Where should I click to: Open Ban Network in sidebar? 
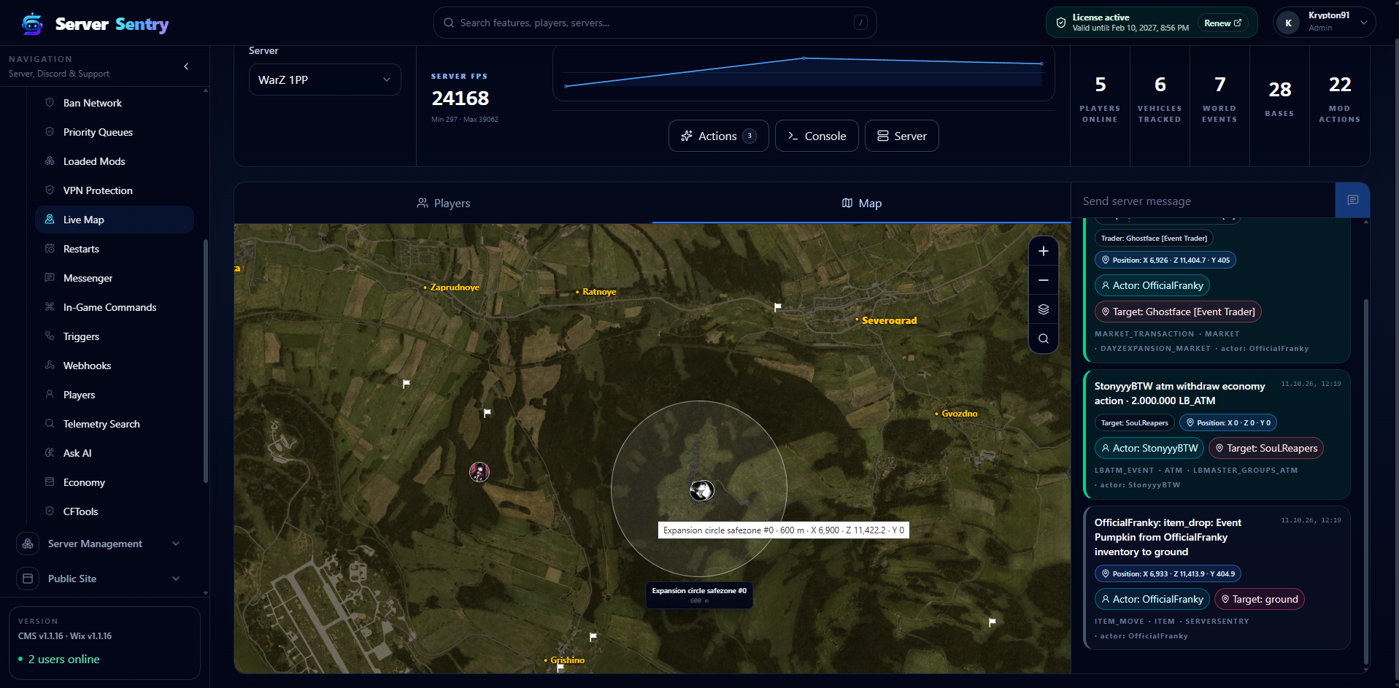(x=115, y=103)
